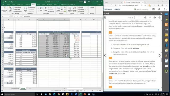
Task: Go to the next book page arrow
Action: (x=160, y=55)
